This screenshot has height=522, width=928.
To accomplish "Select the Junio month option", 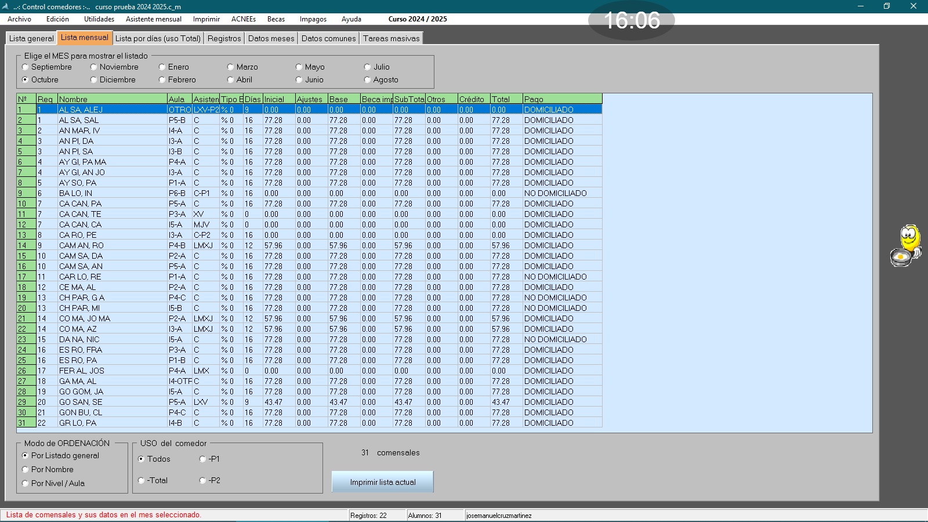I will tap(310, 79).
